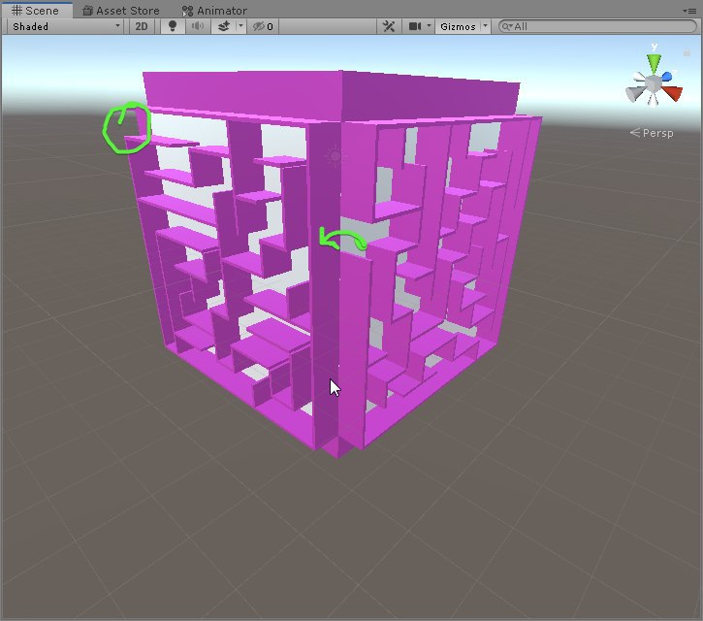Toggle Persp projection label
Image resolution: width=703 pixels, height=621 pixels.
click(x=652, y=133)
